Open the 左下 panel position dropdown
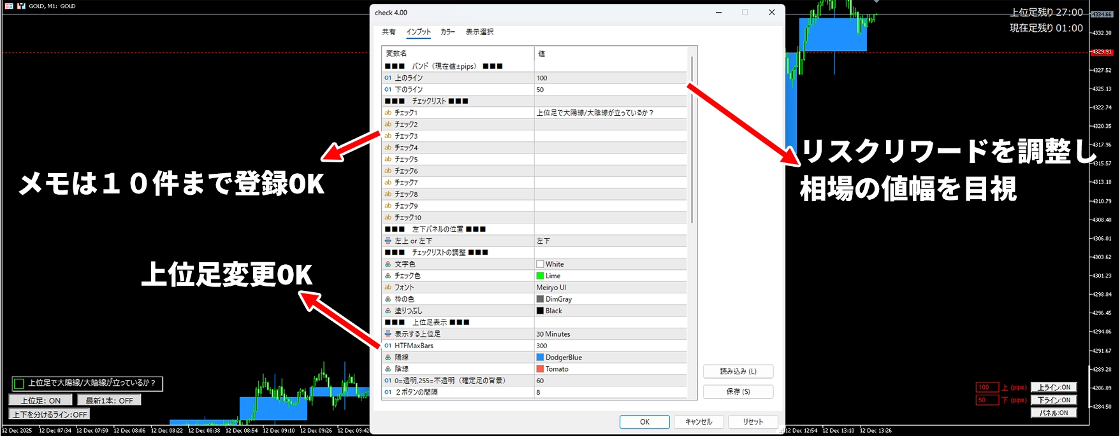1120x436 pixels. click(610, 241)
